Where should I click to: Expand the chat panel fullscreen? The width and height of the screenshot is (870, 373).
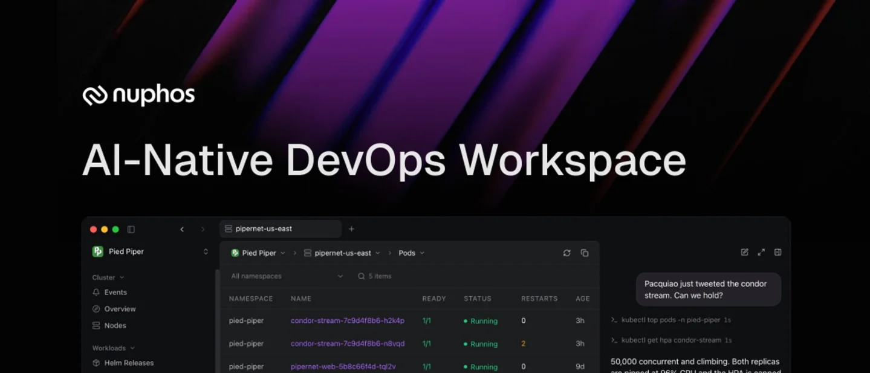point(761,252)
